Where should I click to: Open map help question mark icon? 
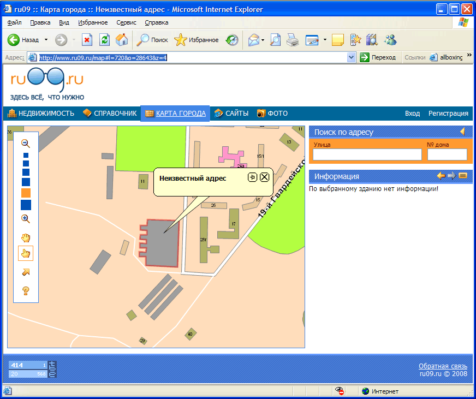coord(26,290)
